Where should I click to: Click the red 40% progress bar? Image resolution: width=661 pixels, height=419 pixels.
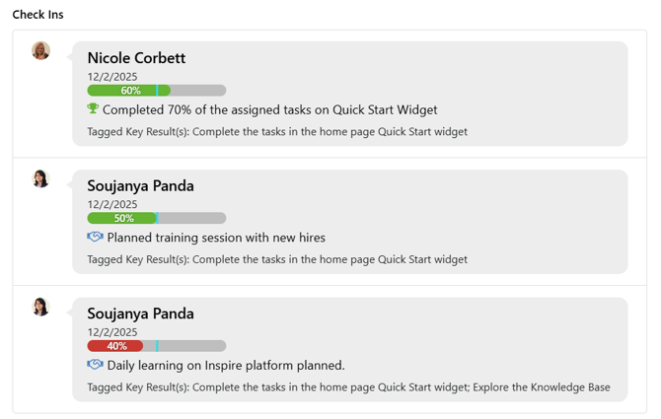(115, 346)
